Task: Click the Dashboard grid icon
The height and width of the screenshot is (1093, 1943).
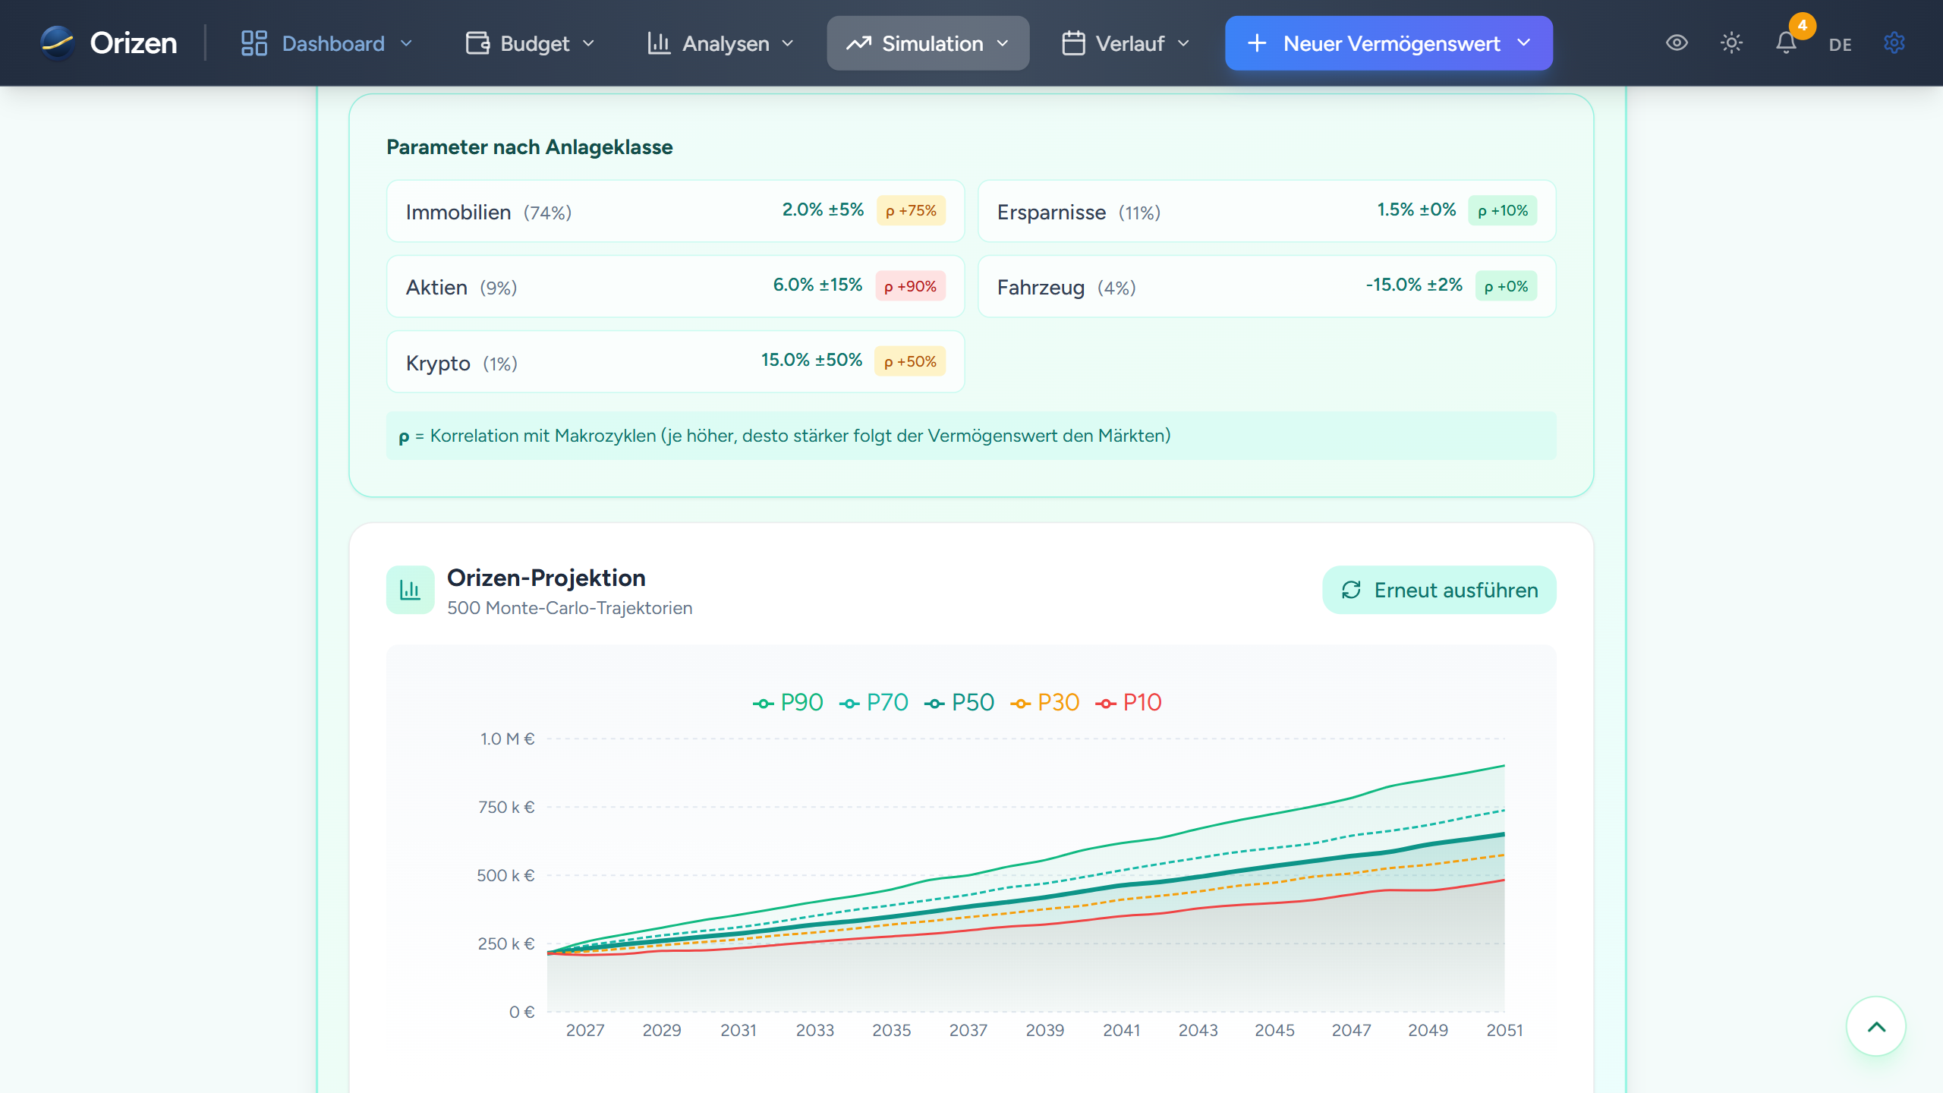Action: [254, 43]
